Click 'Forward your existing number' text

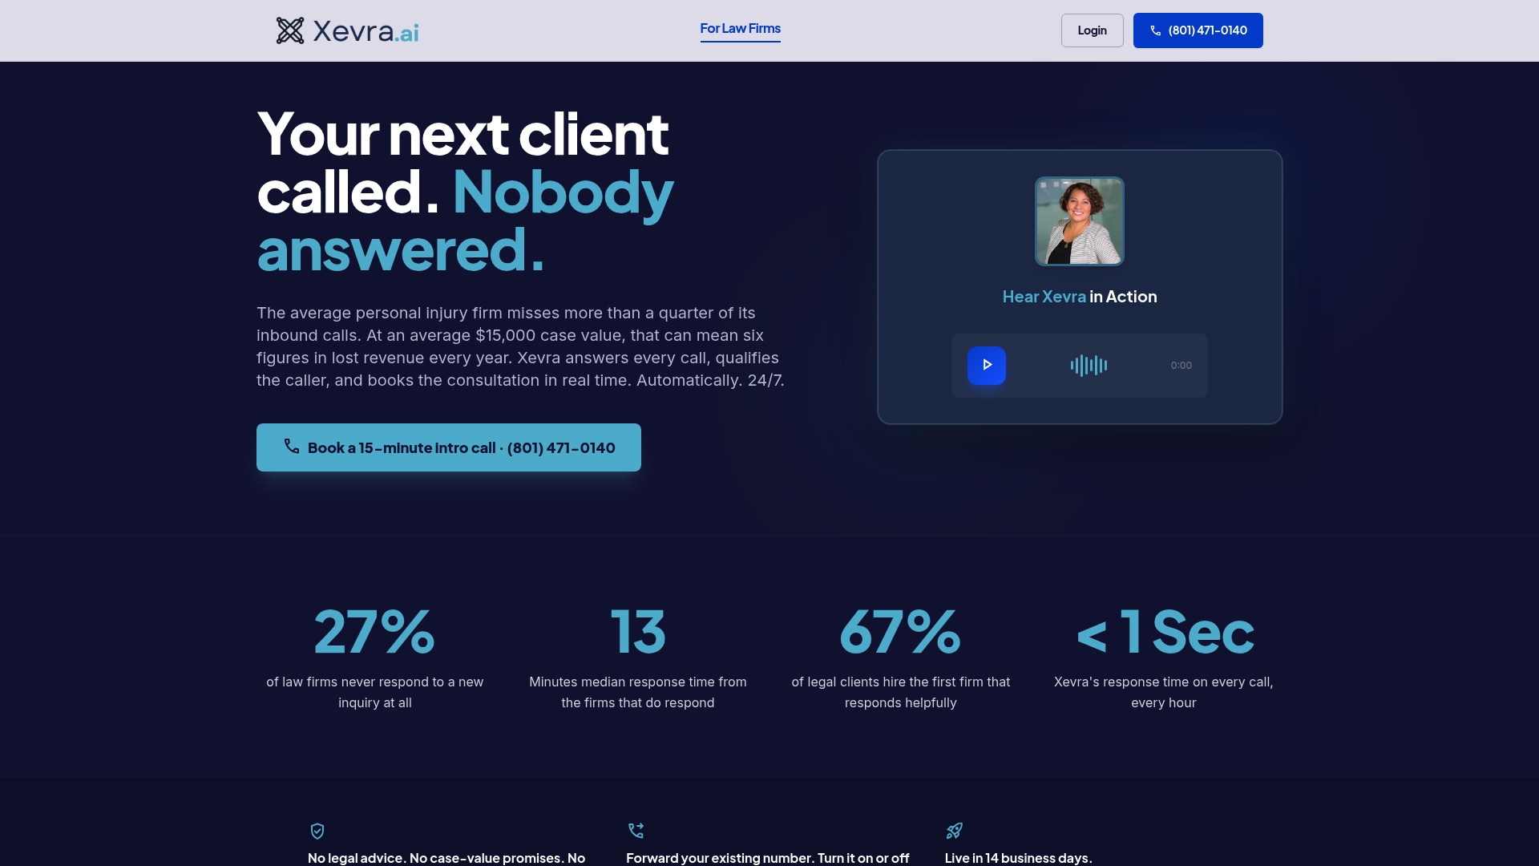tap(767, 858)
